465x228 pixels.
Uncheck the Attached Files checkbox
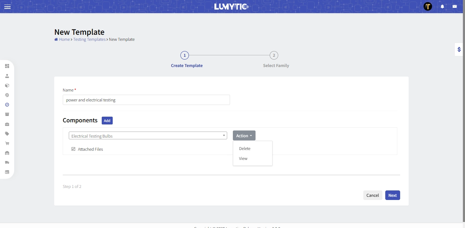[73, 149]
